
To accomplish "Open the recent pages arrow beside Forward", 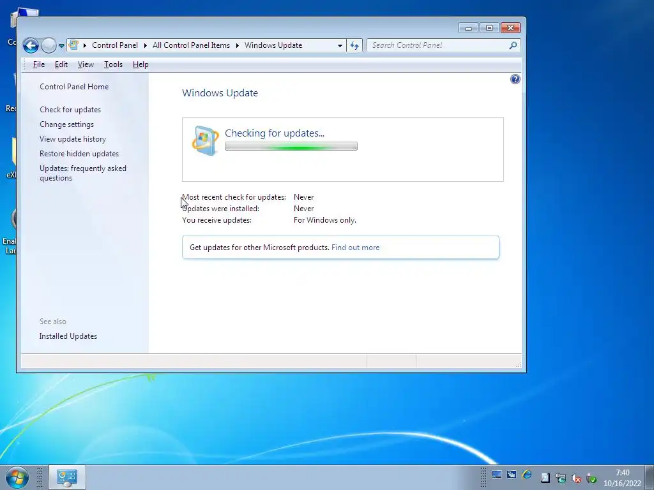I will [x=61, y=45].
